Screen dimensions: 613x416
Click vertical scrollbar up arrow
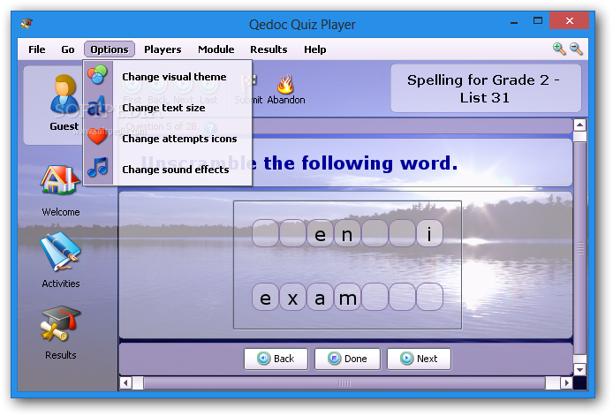[579, 125]
